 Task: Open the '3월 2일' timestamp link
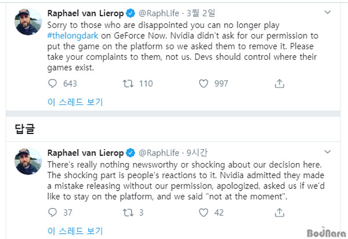(201, 13)
